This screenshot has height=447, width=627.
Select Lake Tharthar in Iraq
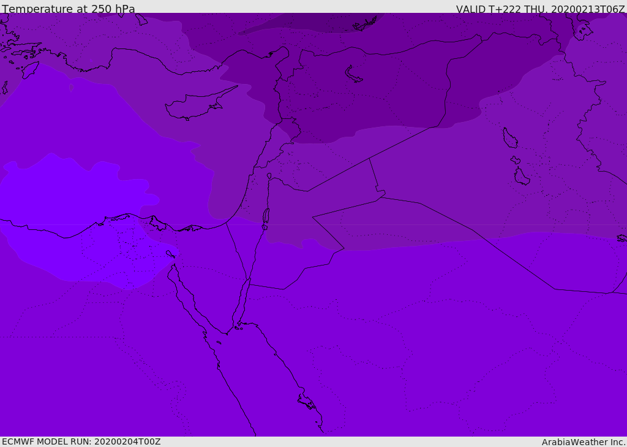point(509,138)
